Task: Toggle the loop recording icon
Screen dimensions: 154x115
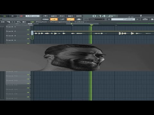Action: click(x=79, y=16)
